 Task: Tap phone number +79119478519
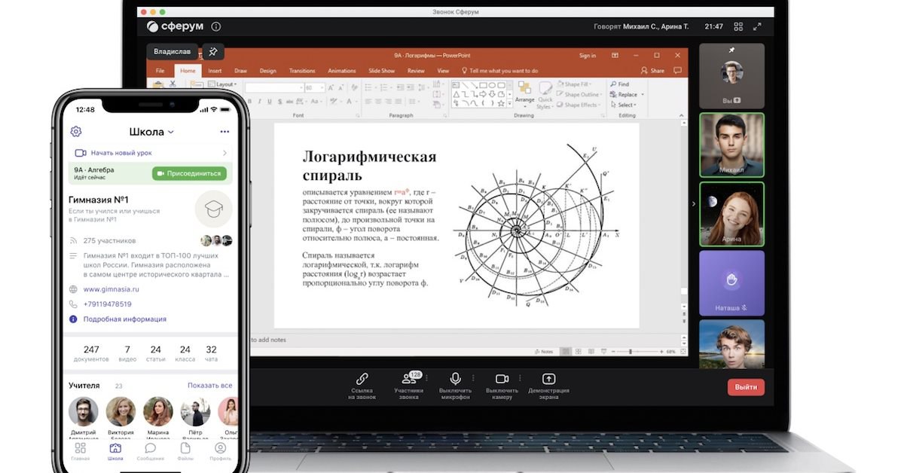click(x=107, y=304)
